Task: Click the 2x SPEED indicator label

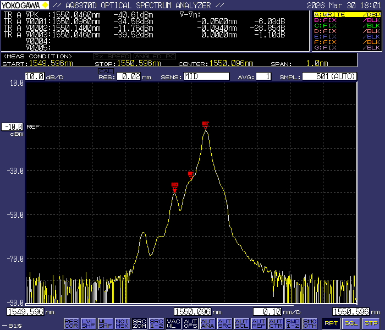Action: (112, 57)
